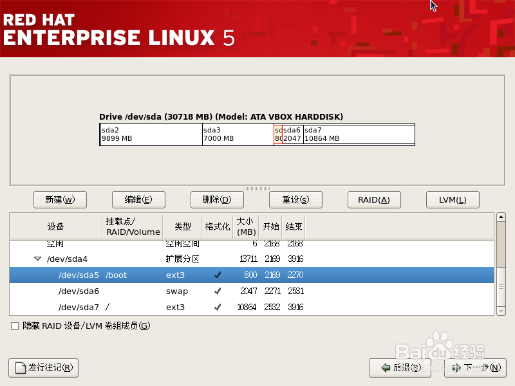Edit the selected partition using 编辑

(138, 199)
